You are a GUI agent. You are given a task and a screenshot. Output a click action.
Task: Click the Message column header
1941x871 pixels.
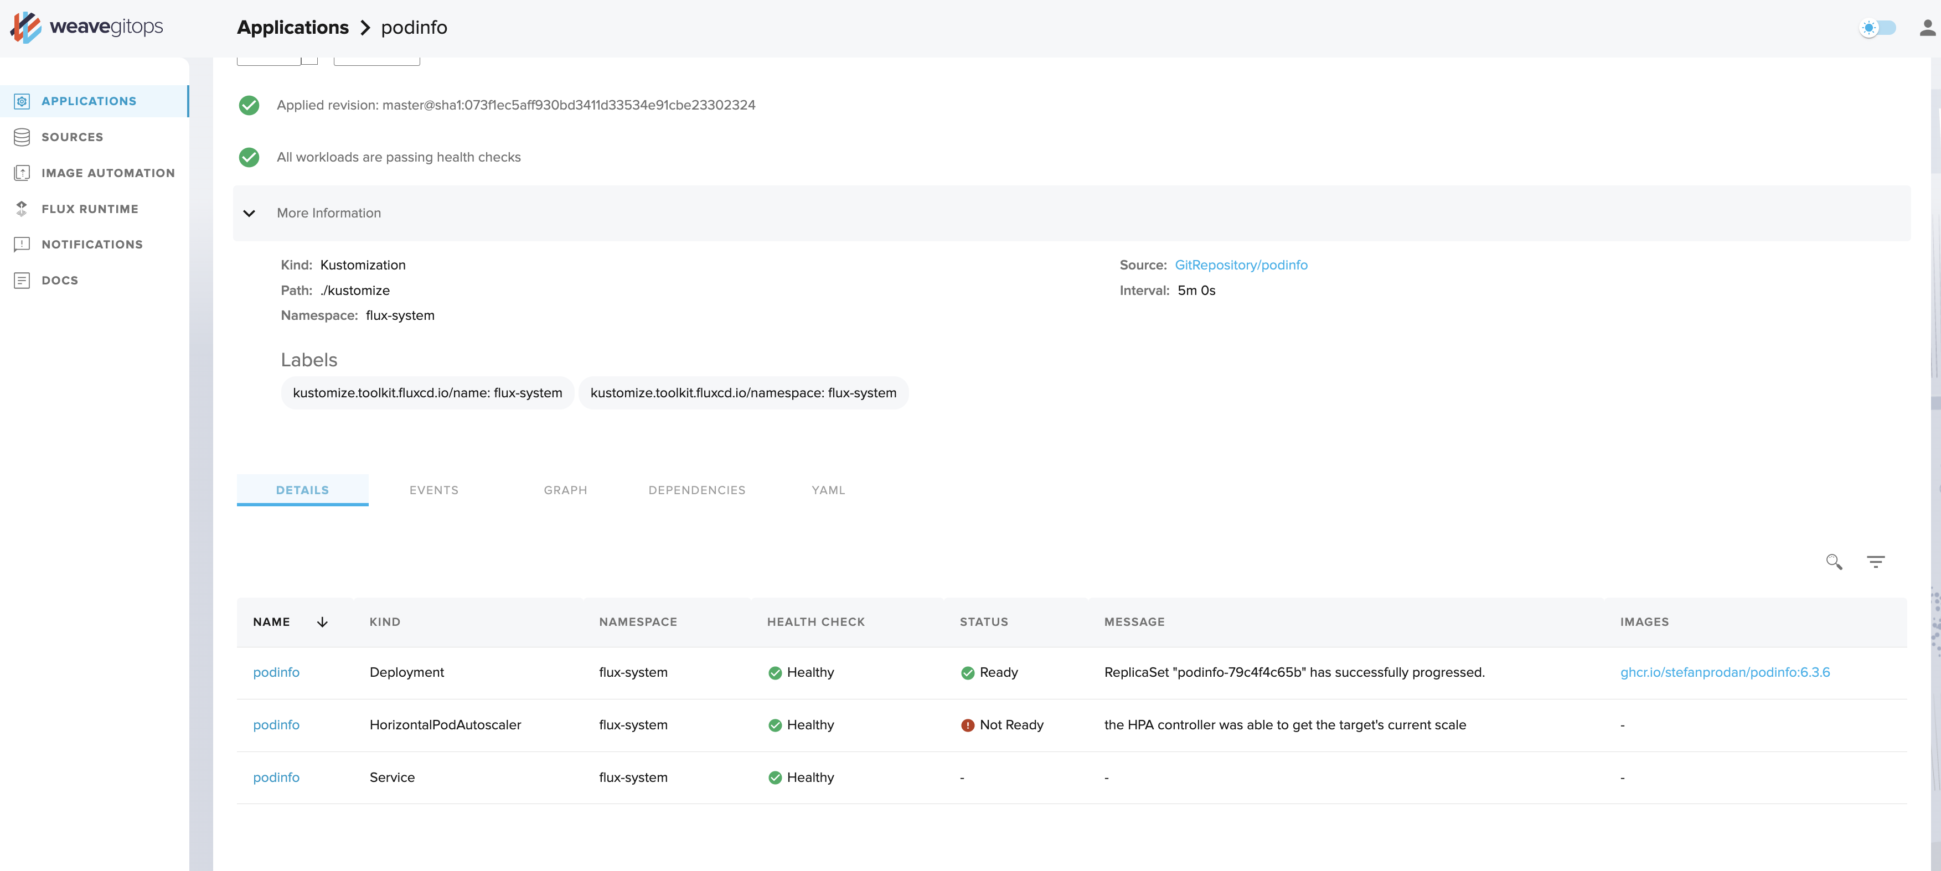[1134, 621]
